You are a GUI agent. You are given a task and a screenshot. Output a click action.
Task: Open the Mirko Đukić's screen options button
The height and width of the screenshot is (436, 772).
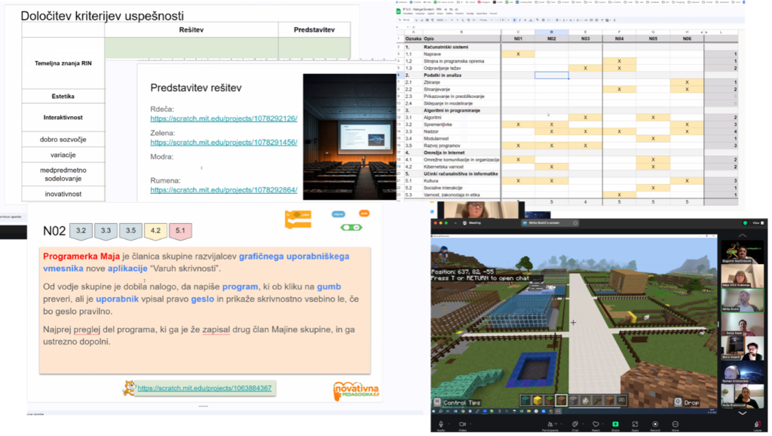(575, 223)
